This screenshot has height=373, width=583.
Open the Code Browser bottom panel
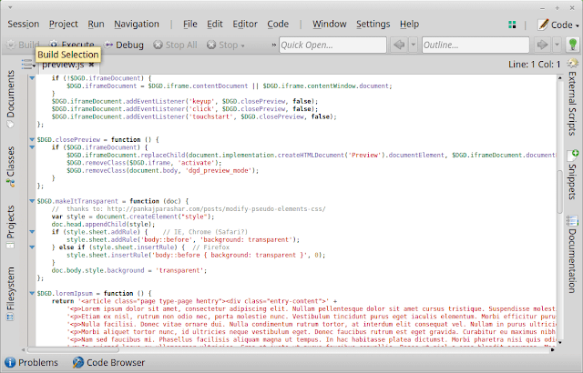108,363
